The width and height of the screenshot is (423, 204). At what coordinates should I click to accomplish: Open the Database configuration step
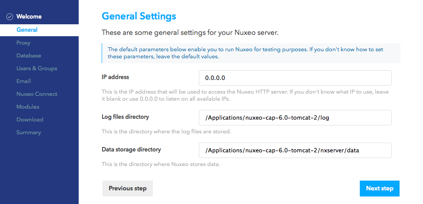click(29, 56)
